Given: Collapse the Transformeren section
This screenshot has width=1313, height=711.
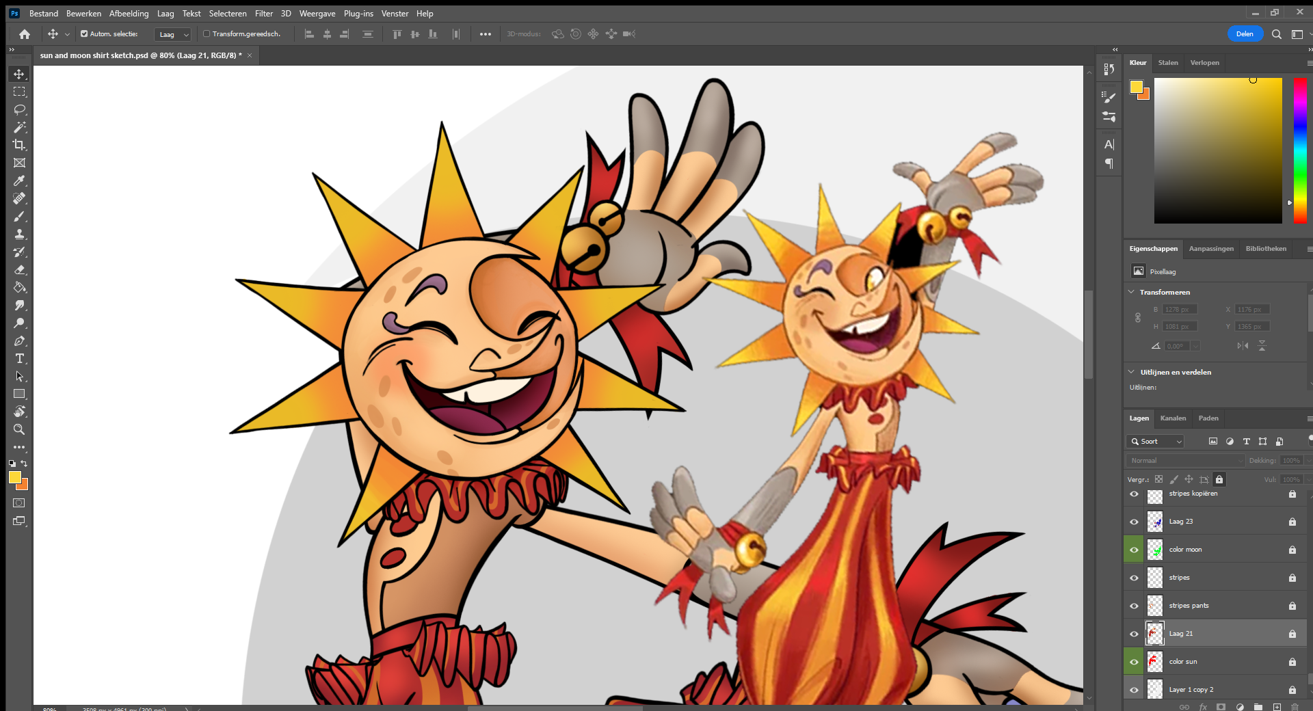Looking at the screenshot, I should coord(1131,292).
